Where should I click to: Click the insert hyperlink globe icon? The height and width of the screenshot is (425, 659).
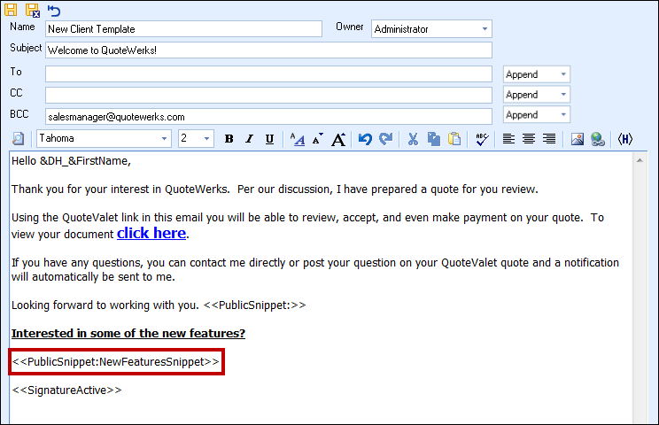[598, 139]
